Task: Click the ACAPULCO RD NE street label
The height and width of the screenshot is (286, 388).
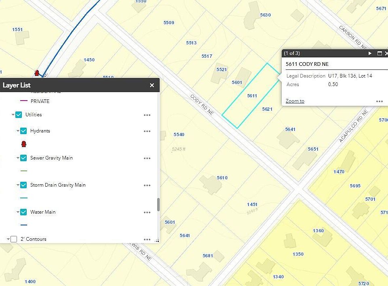Action: point(353,126)
